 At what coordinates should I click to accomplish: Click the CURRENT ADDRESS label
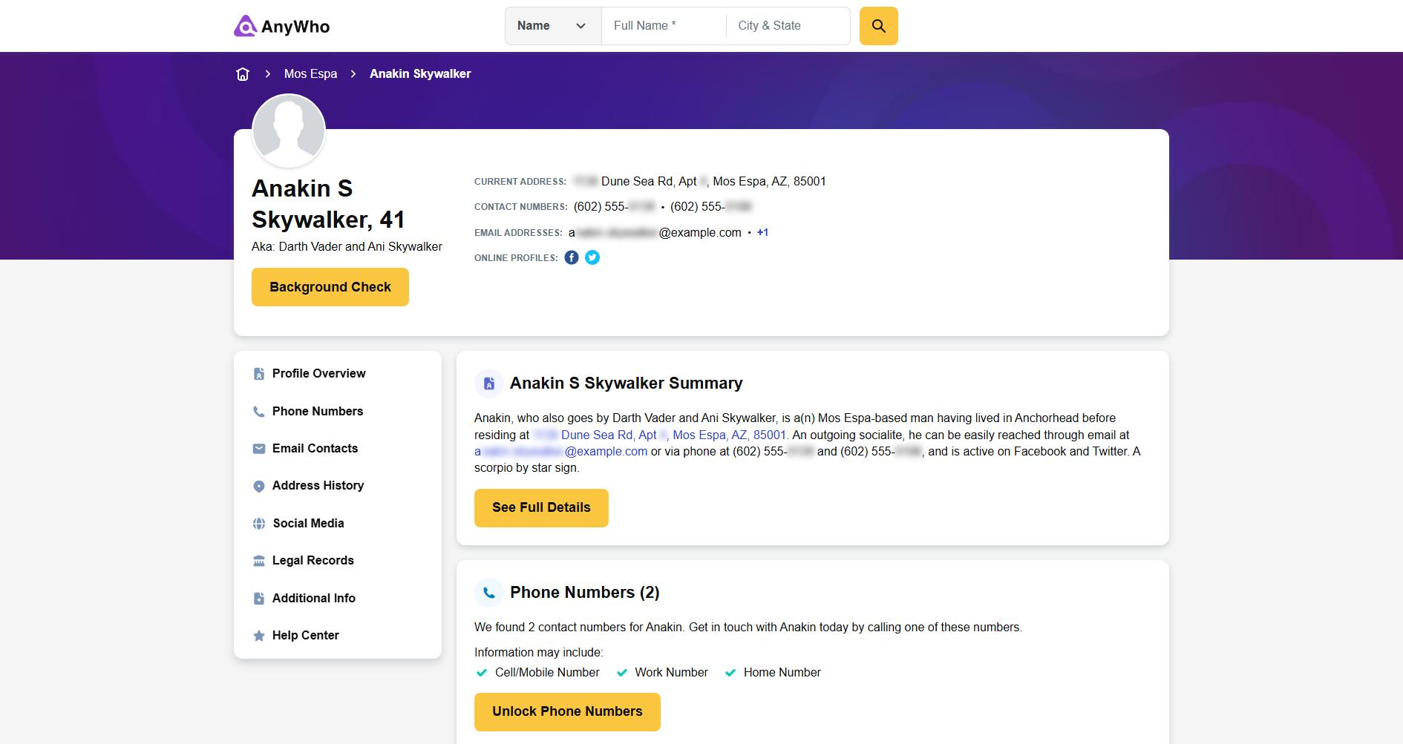520,182
